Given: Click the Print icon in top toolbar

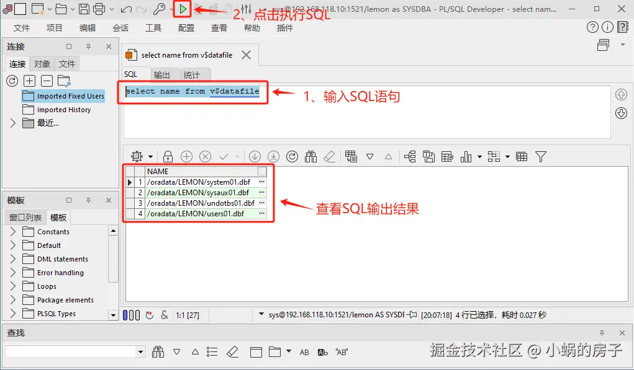Looking at the screenshot, I should (x=99, y=9).
